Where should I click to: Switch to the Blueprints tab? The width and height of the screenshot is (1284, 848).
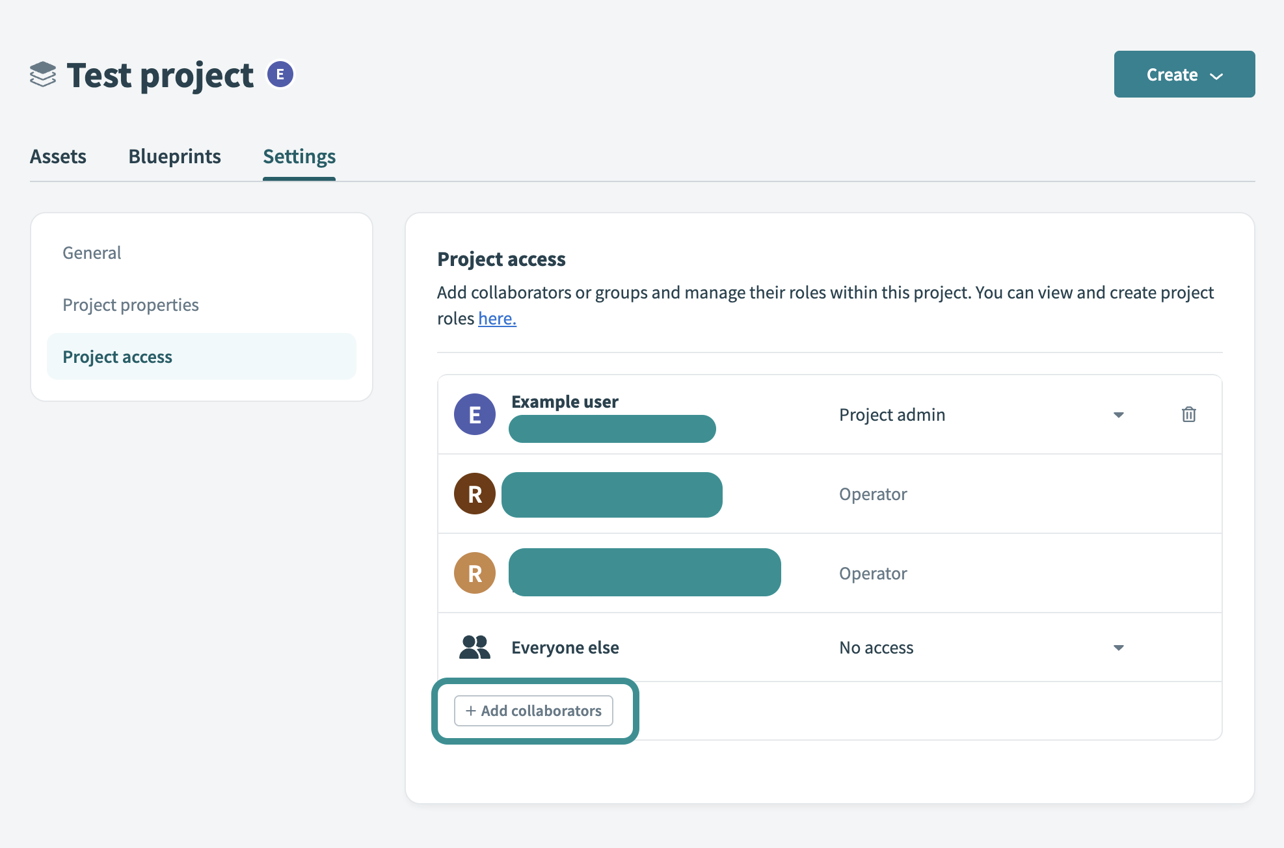(174, 156)
